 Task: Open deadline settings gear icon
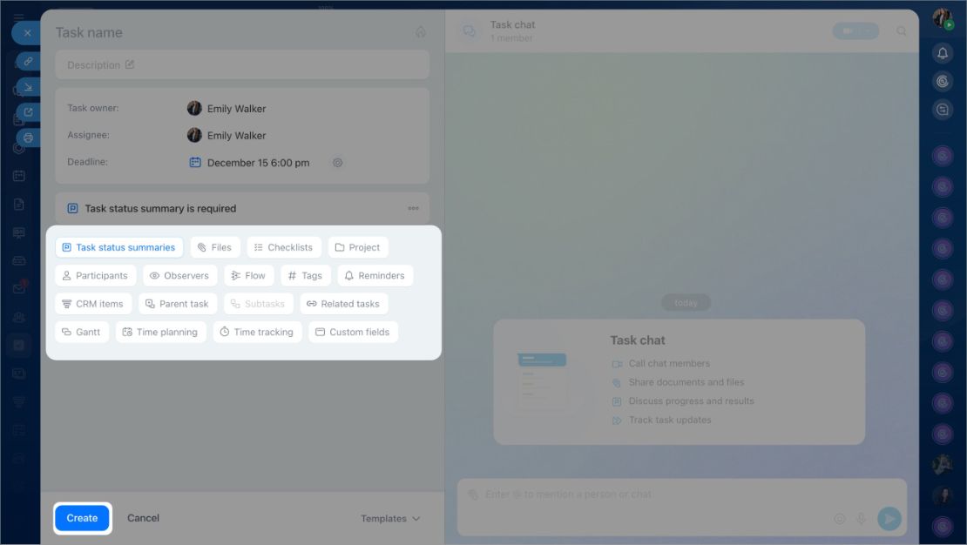click(337, 163)
